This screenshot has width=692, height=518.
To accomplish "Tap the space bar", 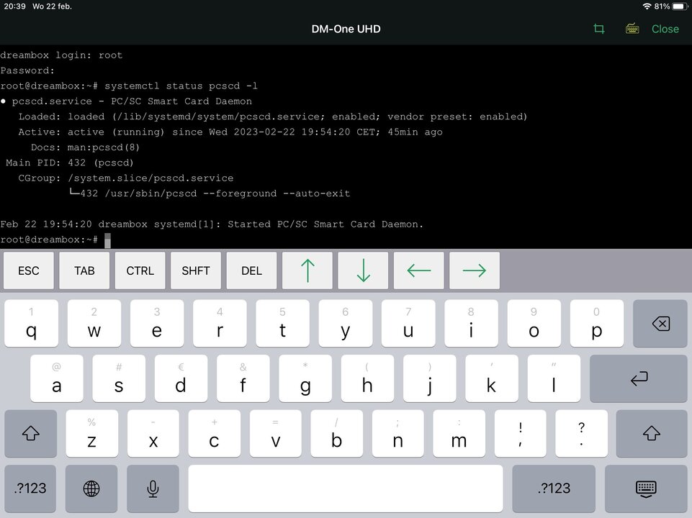I will coord(346,489).
